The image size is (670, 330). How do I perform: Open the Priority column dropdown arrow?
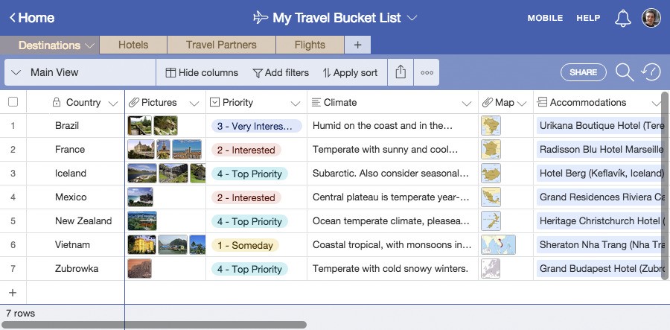296,103
